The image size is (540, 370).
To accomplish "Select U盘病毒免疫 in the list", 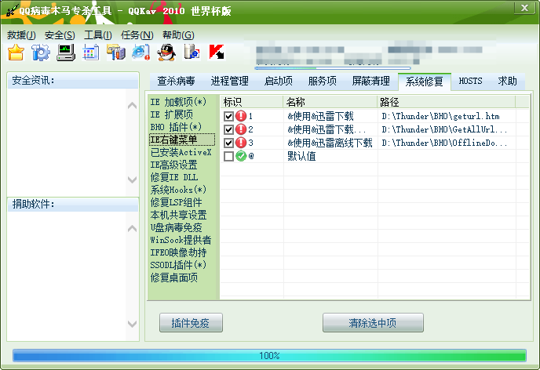I will click(177, 227).
